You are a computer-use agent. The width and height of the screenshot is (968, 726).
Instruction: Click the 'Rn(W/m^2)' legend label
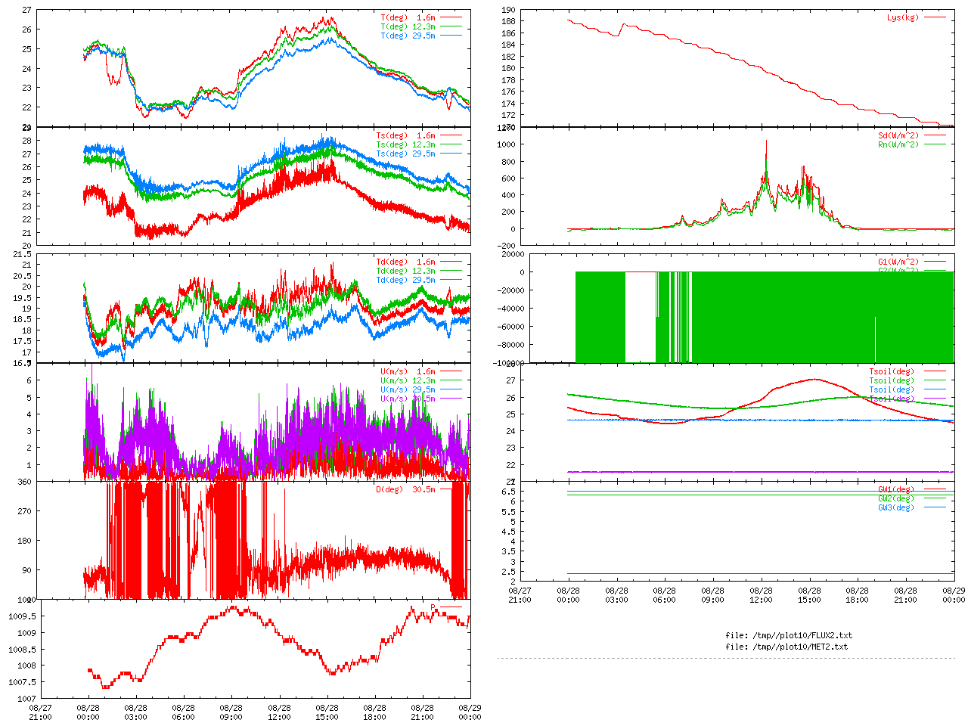click(x=898, y=145)
